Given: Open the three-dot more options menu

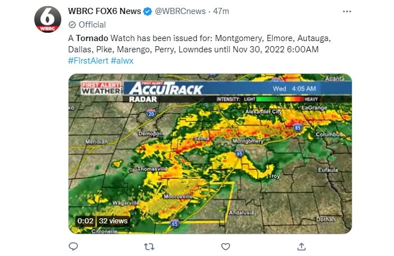Looking at the screenshot, I should [x=347, y=12].
